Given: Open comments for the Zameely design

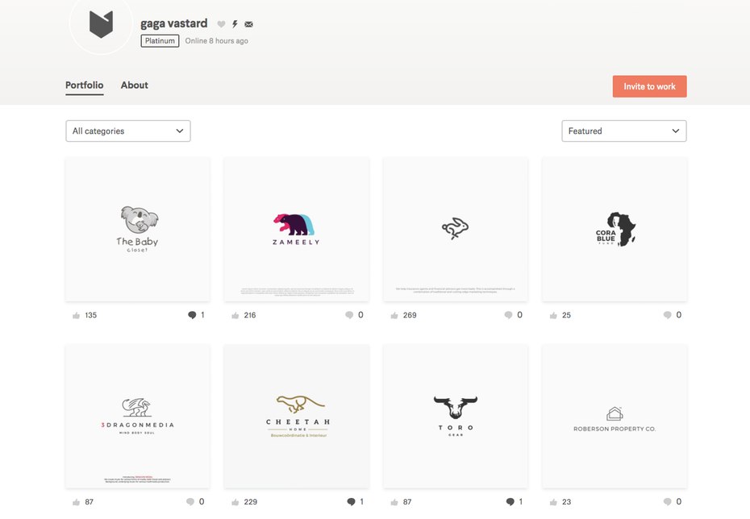Looking at the screenshot, I should coord(349,315).
